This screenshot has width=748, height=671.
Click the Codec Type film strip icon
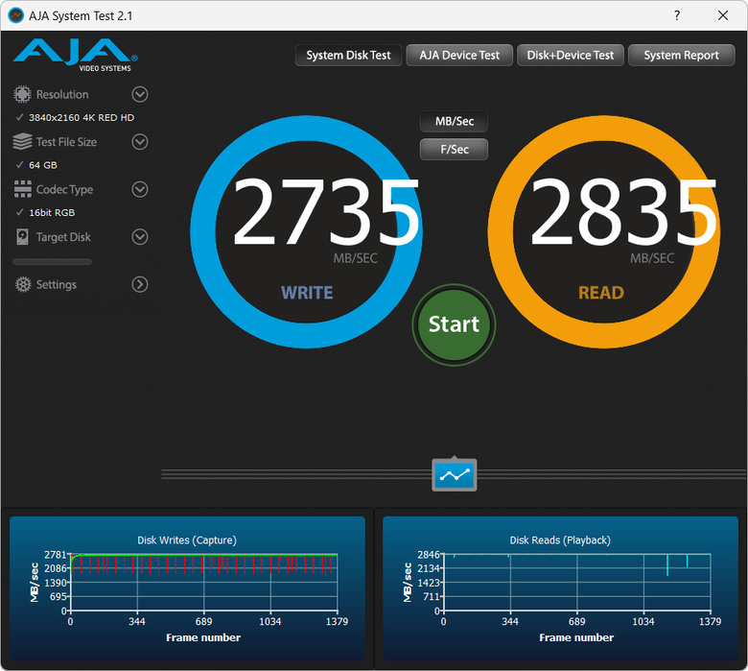tap(22, 189)
